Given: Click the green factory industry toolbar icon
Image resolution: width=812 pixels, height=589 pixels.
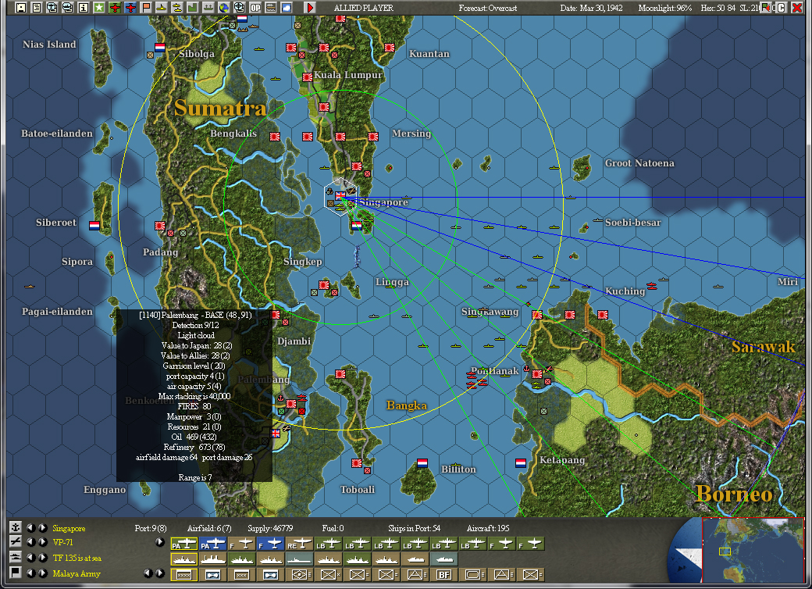Looking at the screenshot, I should pyautogui.click(x=193, y=8).
